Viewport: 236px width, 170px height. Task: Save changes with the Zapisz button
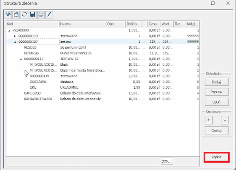coord(217,157)
